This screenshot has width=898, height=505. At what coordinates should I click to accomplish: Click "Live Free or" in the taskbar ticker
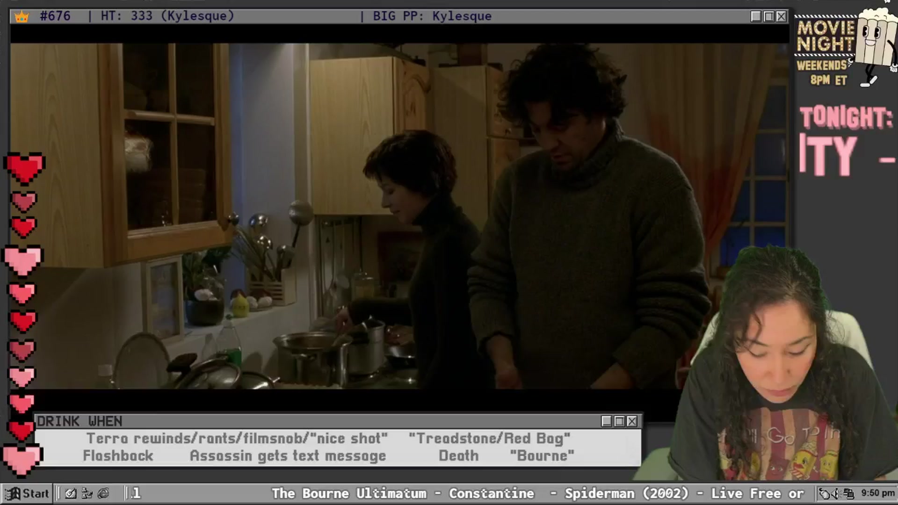757,493
